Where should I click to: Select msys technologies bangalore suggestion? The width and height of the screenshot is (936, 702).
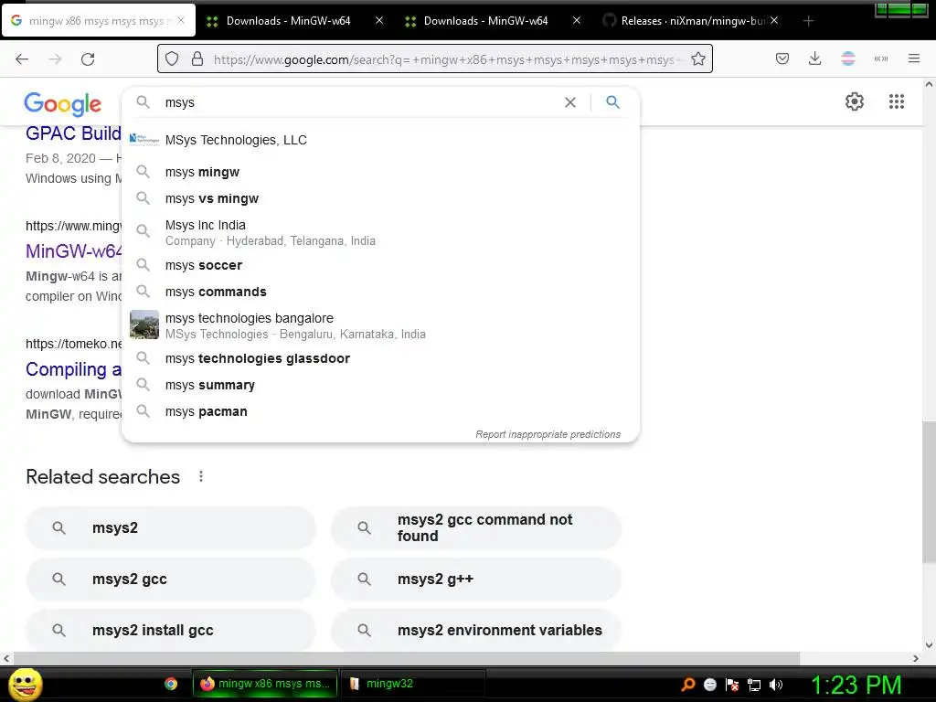click(x=380, y=325)
